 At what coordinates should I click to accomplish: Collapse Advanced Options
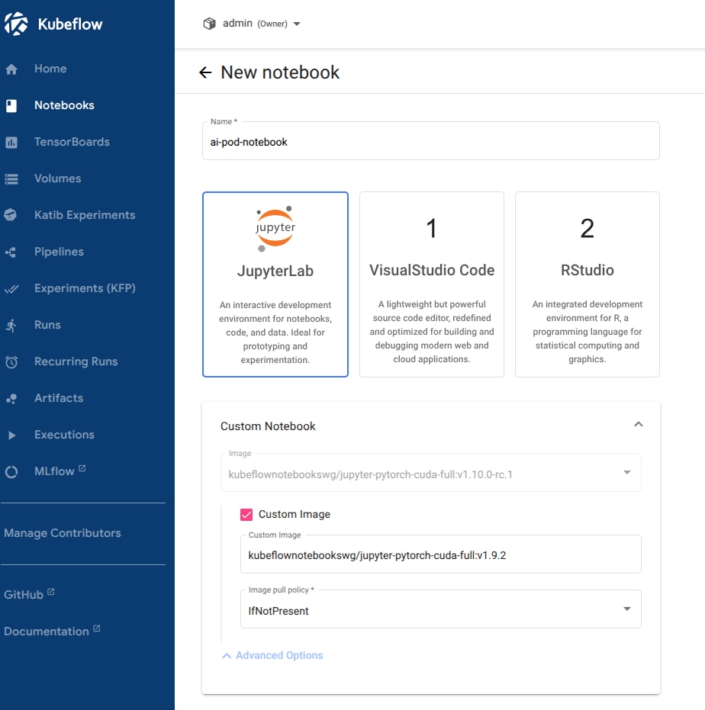[272, 655]
